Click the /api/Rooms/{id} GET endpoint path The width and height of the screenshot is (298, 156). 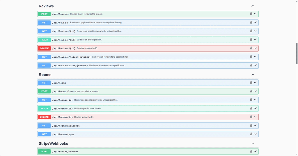62,100
